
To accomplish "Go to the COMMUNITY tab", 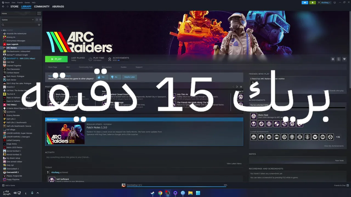I will pyautogui.click(x=42, y=7).
